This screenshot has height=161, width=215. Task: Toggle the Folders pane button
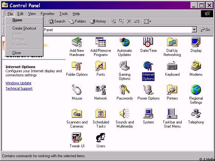tap(77, 21)
